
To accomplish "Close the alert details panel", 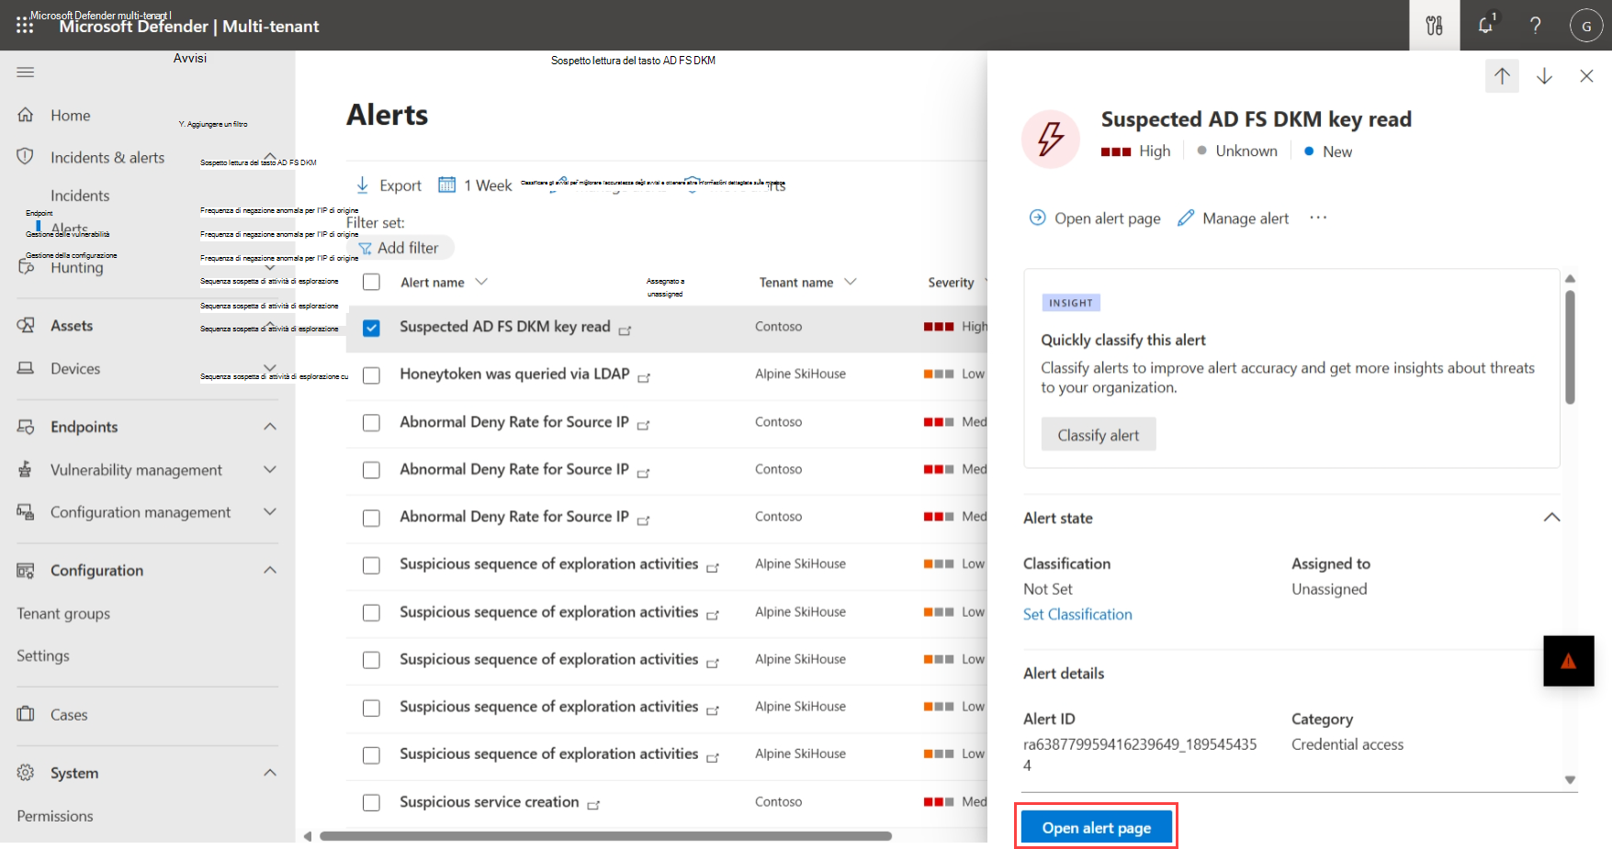I will click(x=1586, y=76).
